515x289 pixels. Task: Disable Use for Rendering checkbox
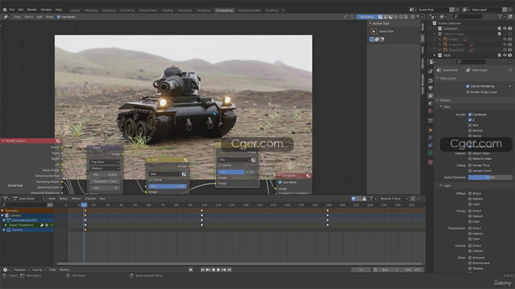pos(468,86)
